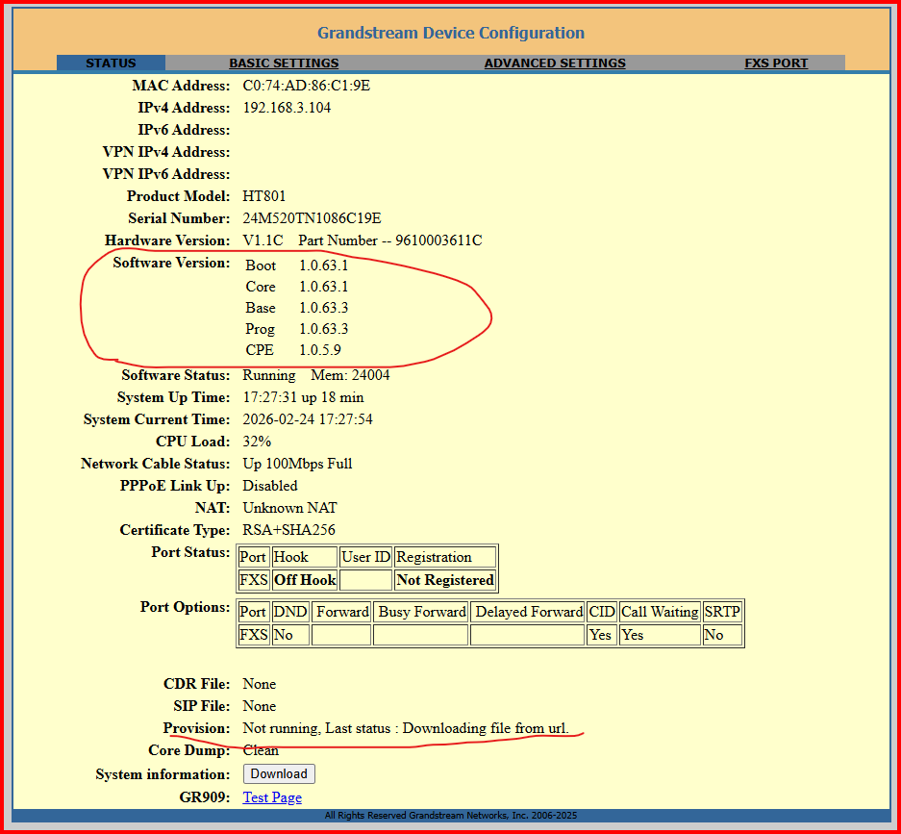Viewport: 901px width, 834px height.
Task: Click the Delayed Forward column header
Action: tap(529, 612)
